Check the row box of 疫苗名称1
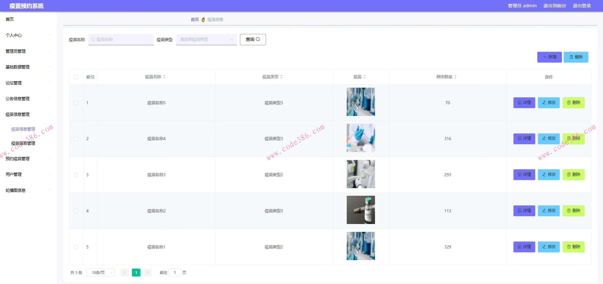This screenshot has width=603, height=284. (x=76, y=247)
